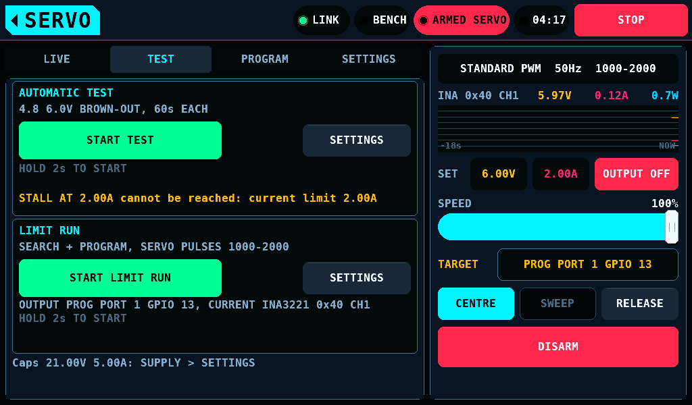Screen dimensions: 692x405
Task: Select SWEEP servo mode
Action: pyautogui.click(x=558, y=304)
